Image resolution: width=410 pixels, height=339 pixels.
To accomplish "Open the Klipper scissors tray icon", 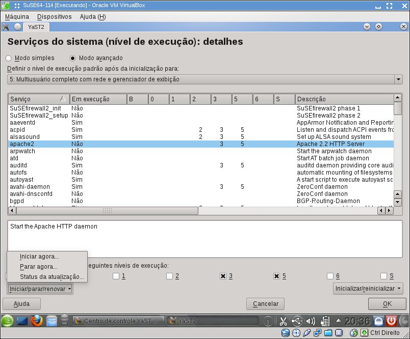I will pyautogui.click(x=283, y=321).
